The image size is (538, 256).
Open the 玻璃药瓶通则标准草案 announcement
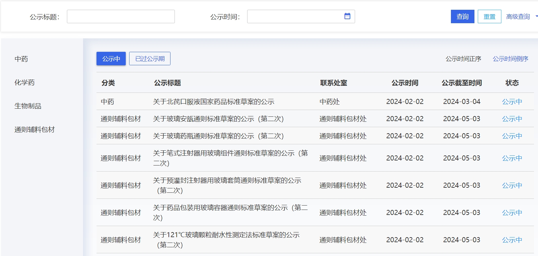218,136
